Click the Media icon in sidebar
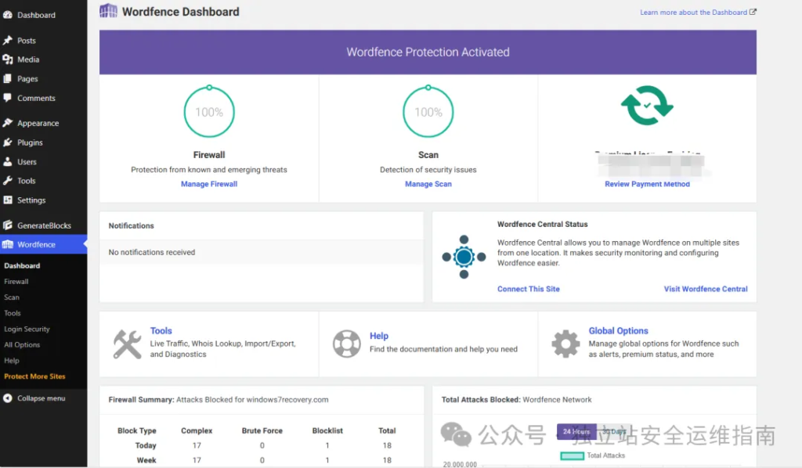802x468 pixels. (x=7, y=59)
